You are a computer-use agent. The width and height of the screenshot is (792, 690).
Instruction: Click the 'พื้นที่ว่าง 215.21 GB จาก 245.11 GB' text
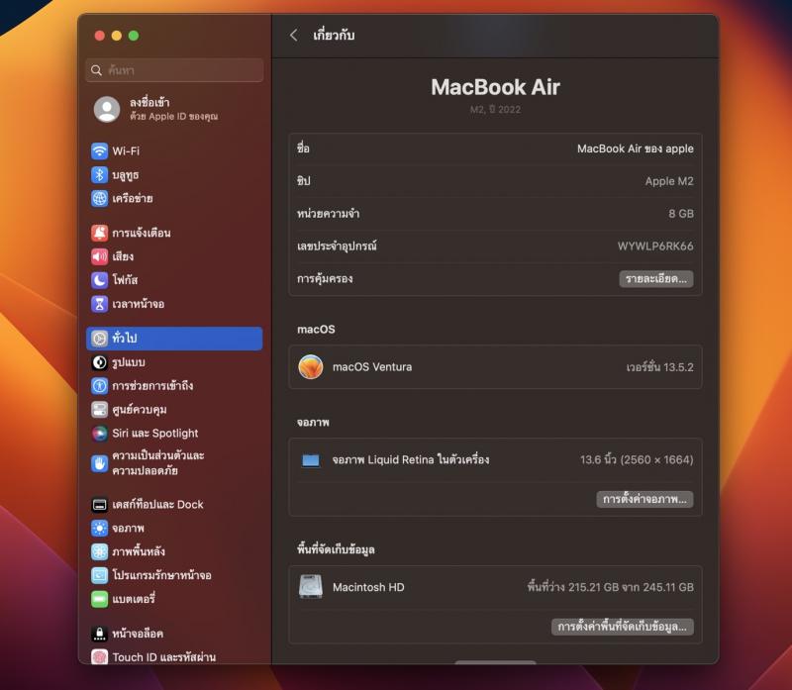coord(610,587)
